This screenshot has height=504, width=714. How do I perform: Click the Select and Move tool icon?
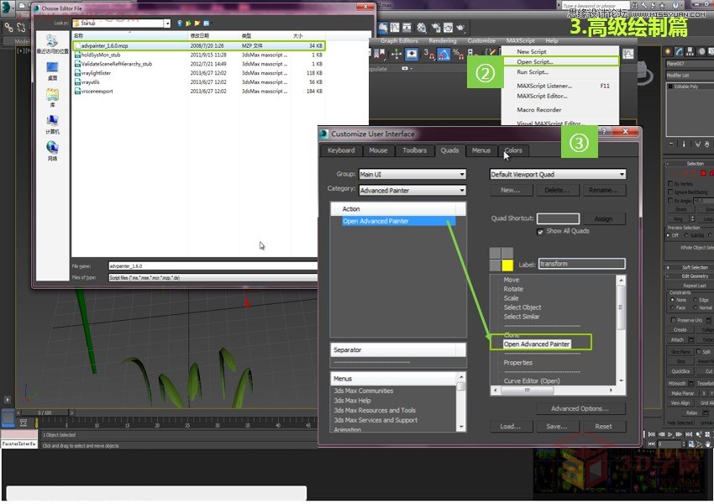[x=395, y=55]
